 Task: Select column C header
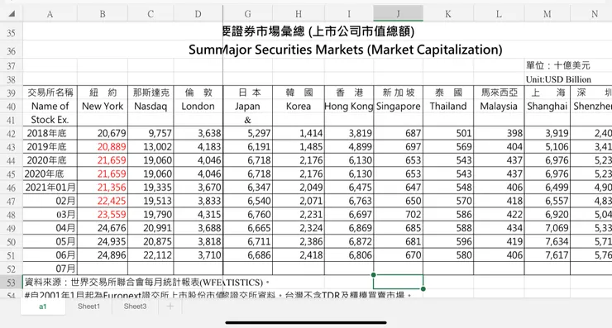pyautogui.click(x=151, y=14)
